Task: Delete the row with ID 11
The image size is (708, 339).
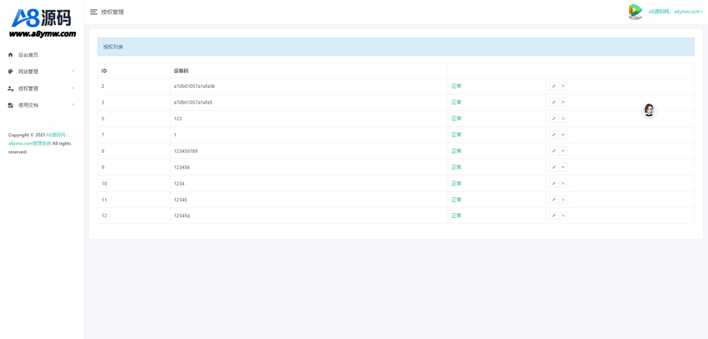Action: 563,200
